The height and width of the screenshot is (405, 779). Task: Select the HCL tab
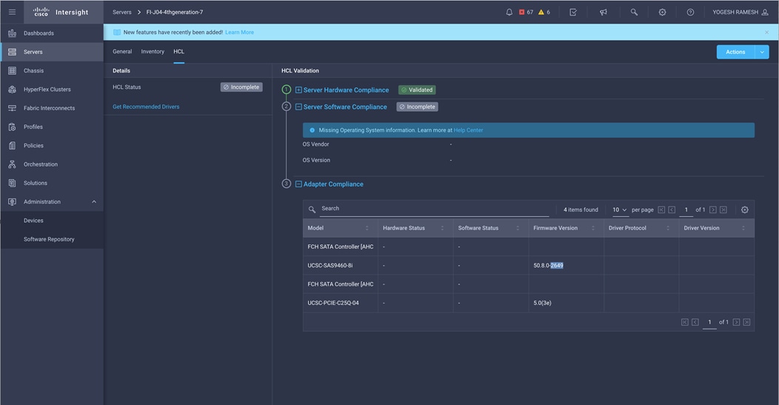point(179,51)
